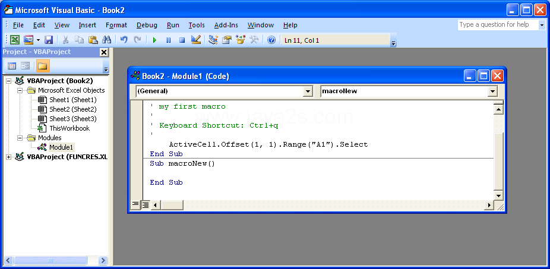Click View Object icon in Project panel
The width and height of the screenshot is (550, 269).
click(x=26, y=66)
